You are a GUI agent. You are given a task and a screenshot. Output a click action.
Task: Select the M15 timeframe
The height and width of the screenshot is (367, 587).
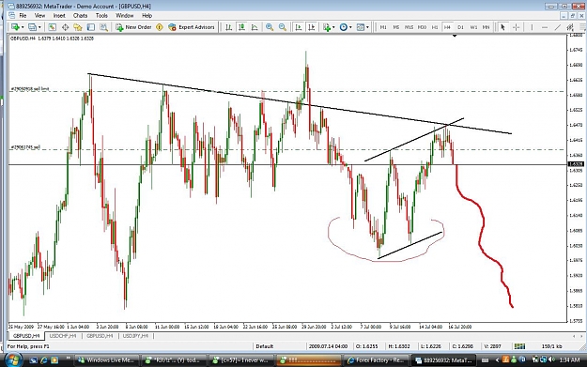point(409,27)
